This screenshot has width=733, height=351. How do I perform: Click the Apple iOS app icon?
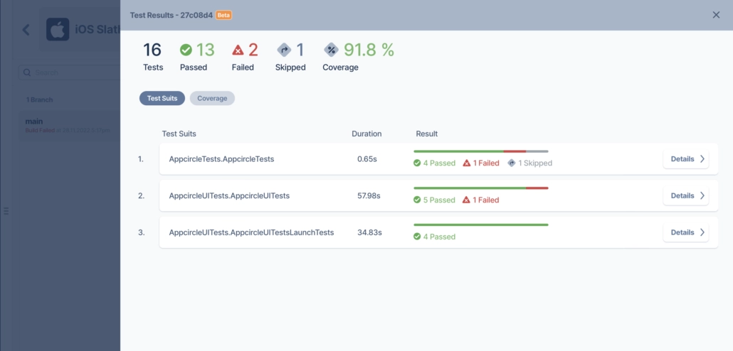(x=58, y=29)
